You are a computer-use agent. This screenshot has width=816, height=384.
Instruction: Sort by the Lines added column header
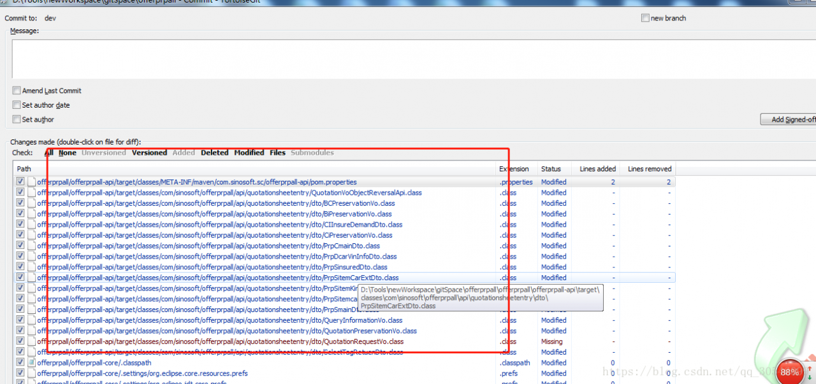595,169
